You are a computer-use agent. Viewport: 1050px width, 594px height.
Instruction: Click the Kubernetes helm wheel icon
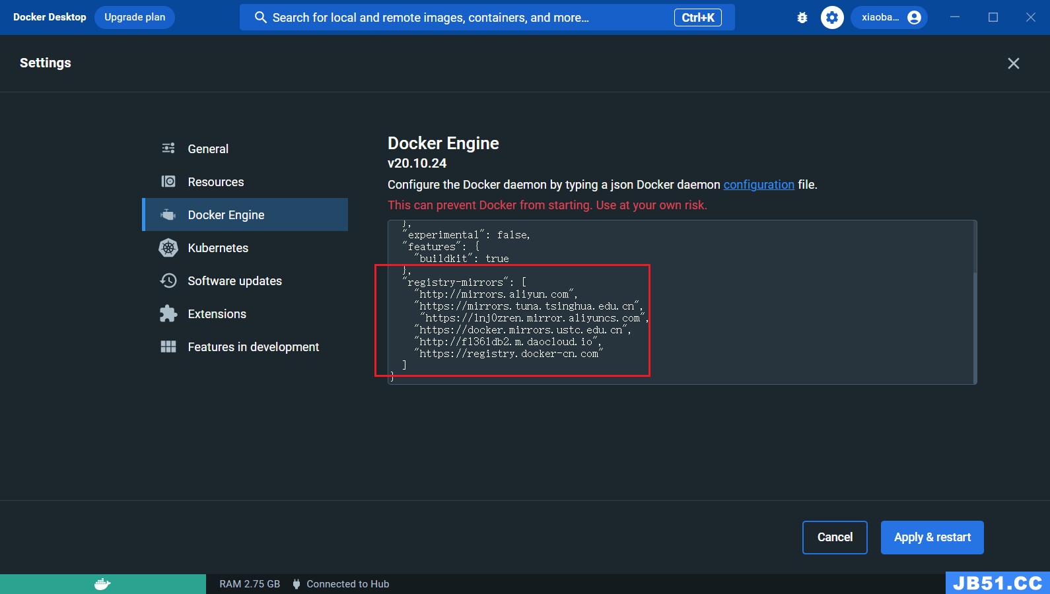point(168,247)
